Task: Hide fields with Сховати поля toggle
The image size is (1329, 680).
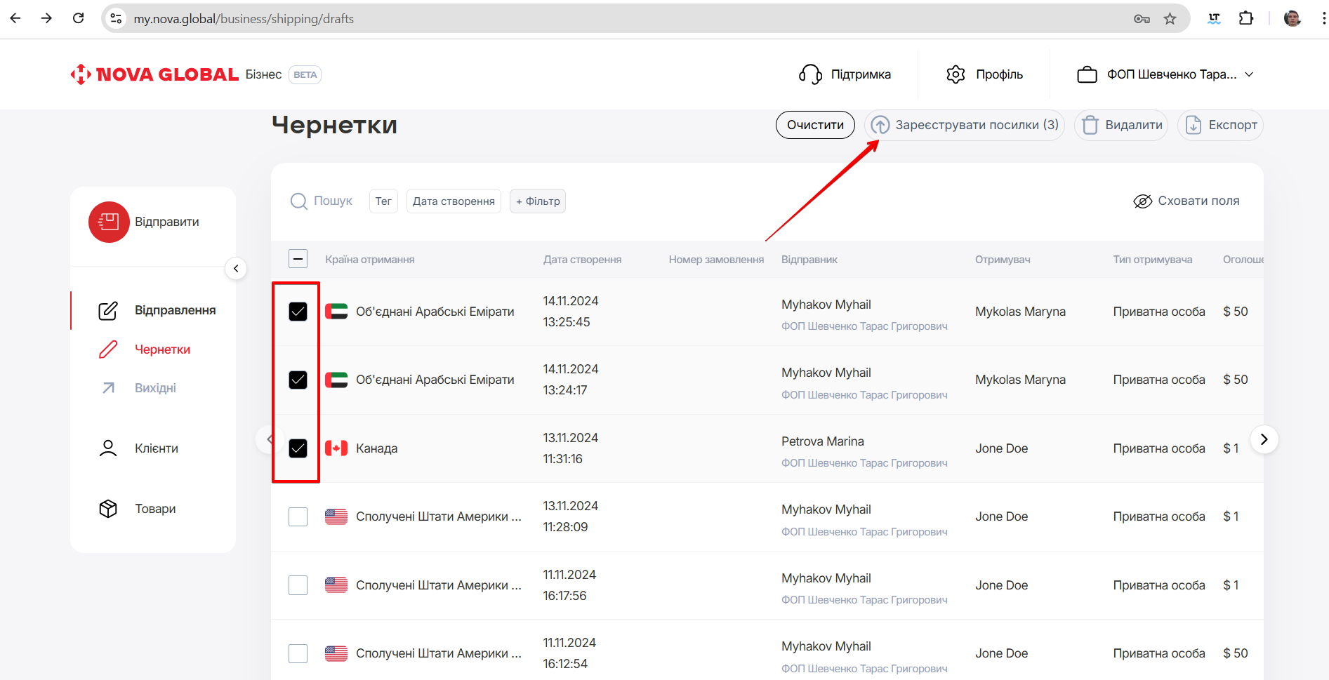Action: [x=1186, y=201]
